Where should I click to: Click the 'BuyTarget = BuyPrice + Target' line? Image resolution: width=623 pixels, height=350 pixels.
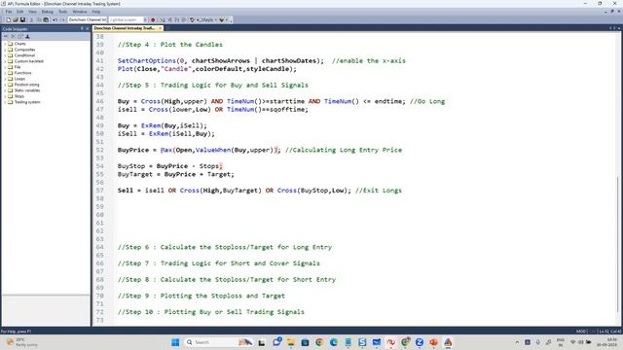coord(176,174)
